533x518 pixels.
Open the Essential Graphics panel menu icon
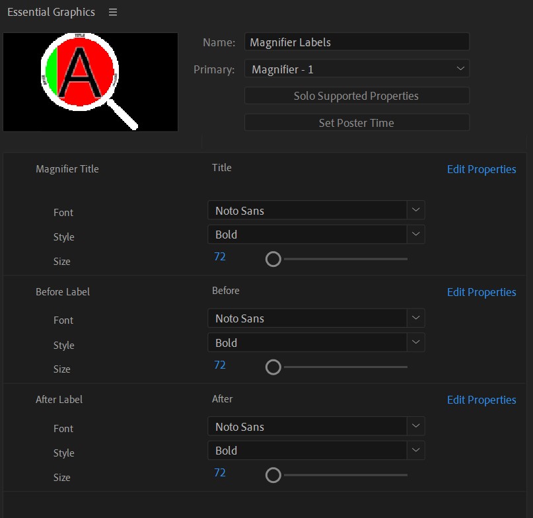coord(113,13)
